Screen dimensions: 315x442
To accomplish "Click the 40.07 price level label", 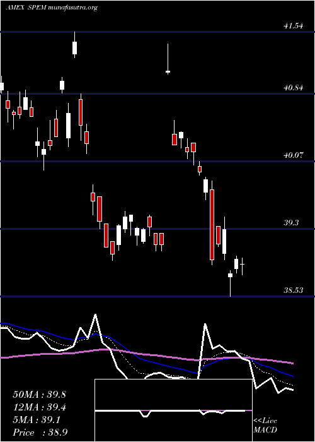I will [x=294, y=155].
